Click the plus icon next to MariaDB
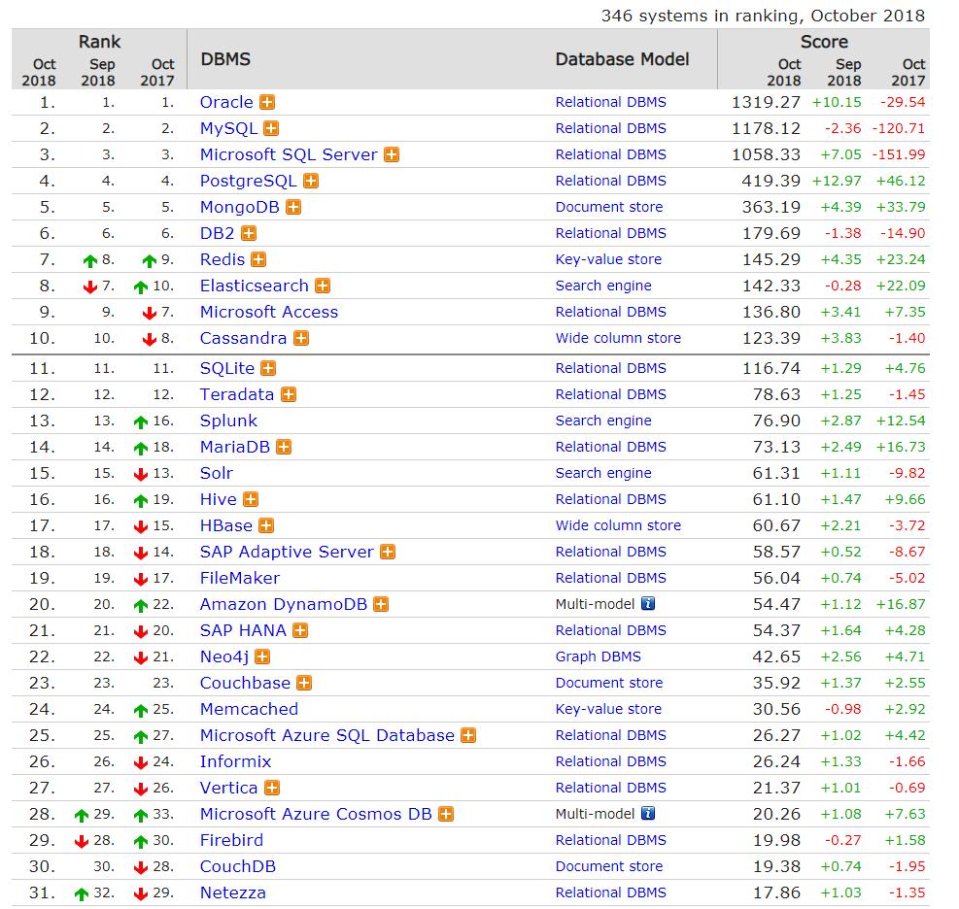 click(x=284, y=447)
